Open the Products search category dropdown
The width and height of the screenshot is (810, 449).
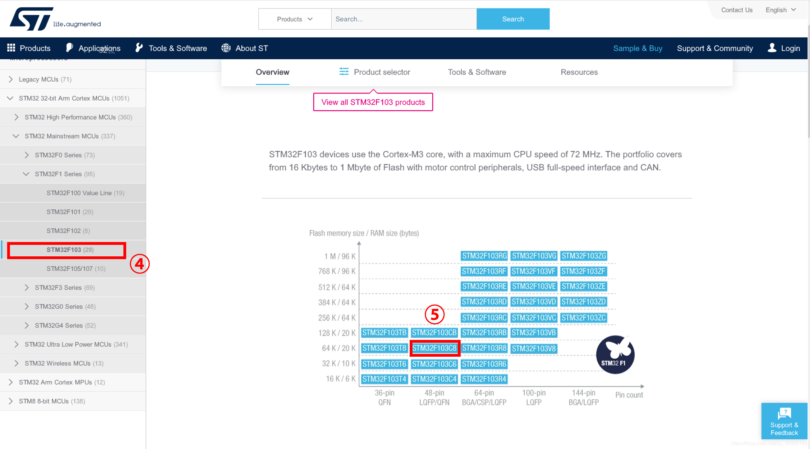point(295,19)
